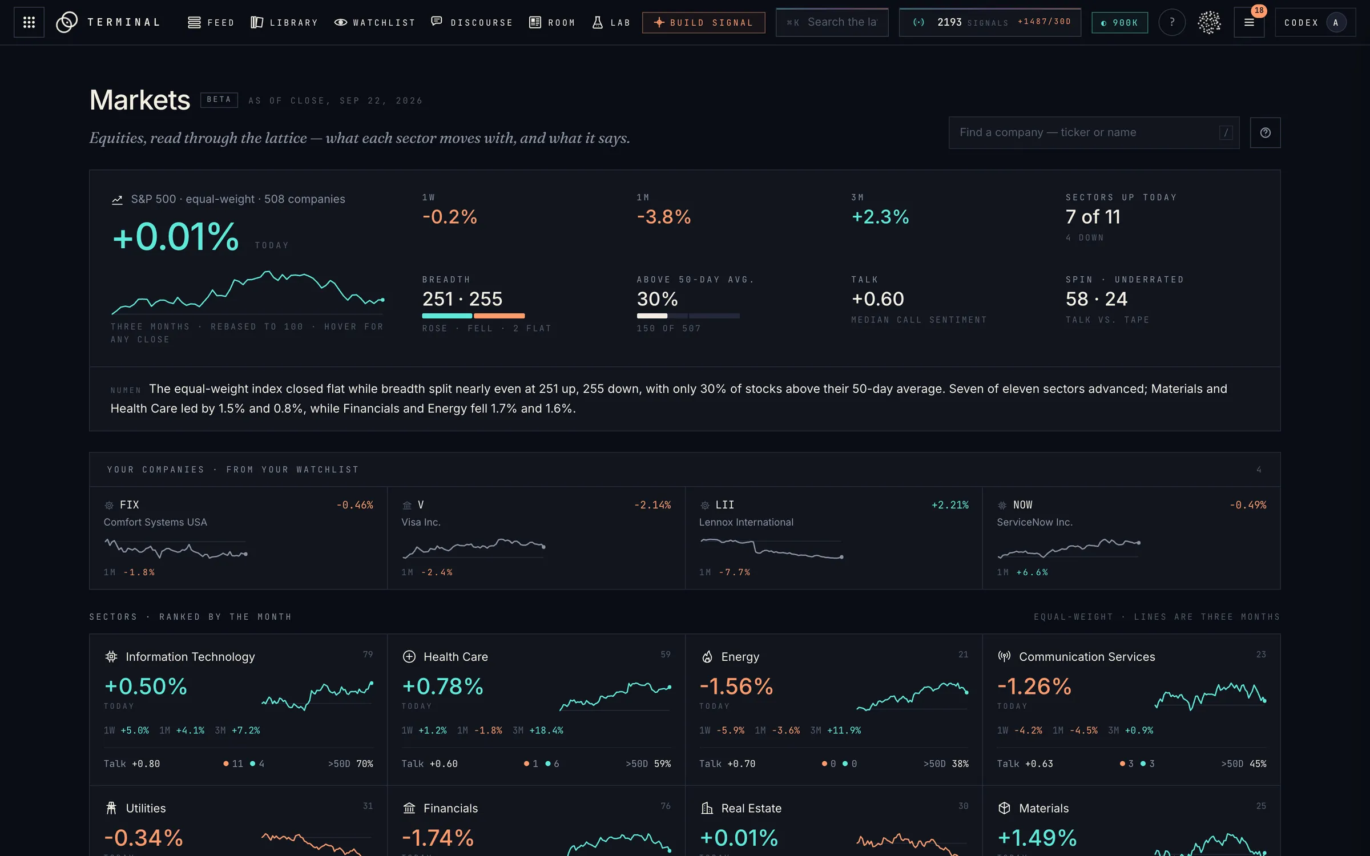Open the apps grid menu icon

tap(29, 22)
